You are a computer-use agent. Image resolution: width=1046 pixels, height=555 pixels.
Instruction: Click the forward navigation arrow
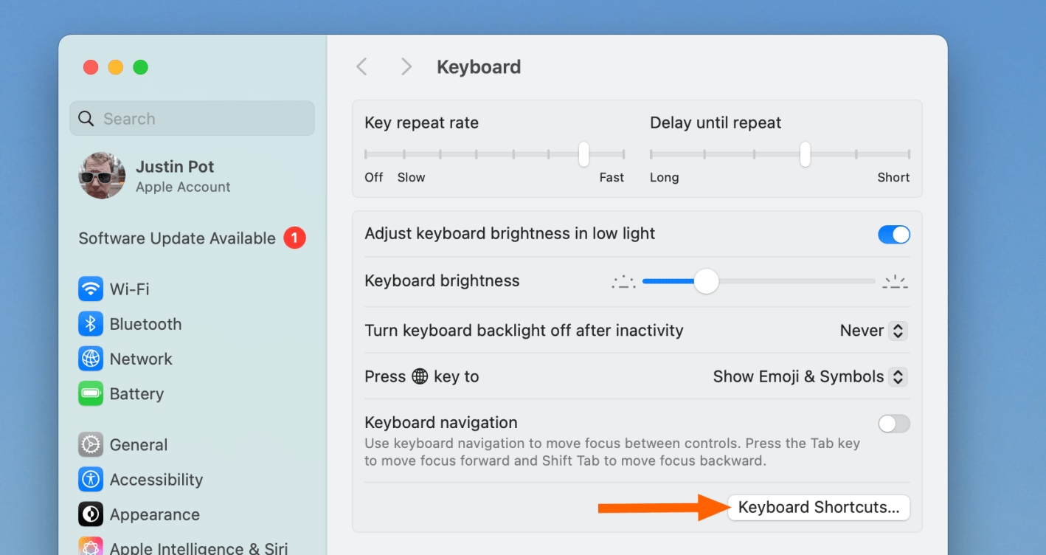(x=406, y=66)
